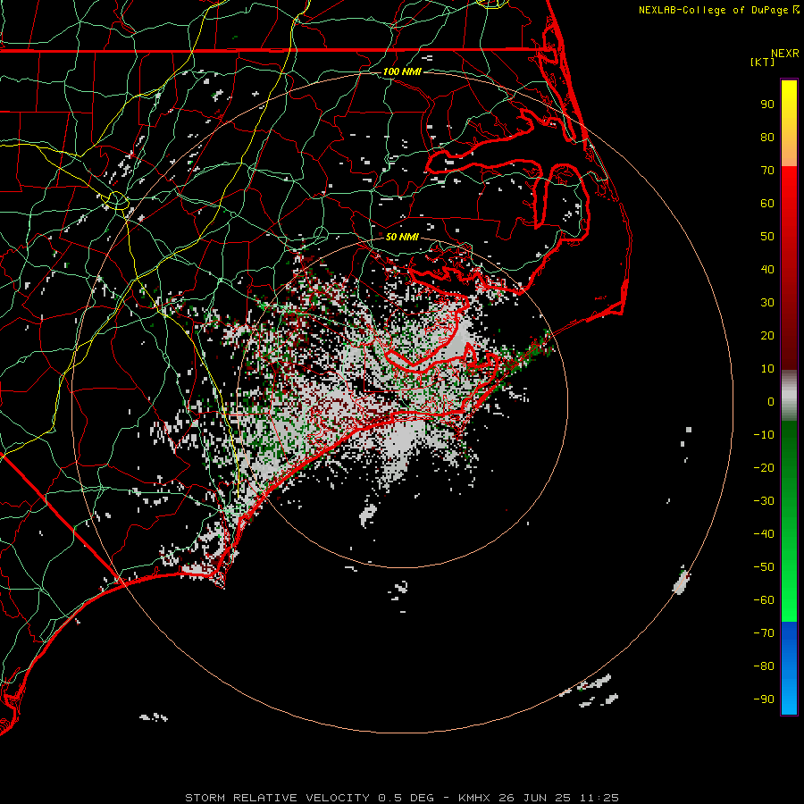Click the positive 60 scale label
This screenshot has height=804, width=804.
pyautogui.click(x=767, y=204)
